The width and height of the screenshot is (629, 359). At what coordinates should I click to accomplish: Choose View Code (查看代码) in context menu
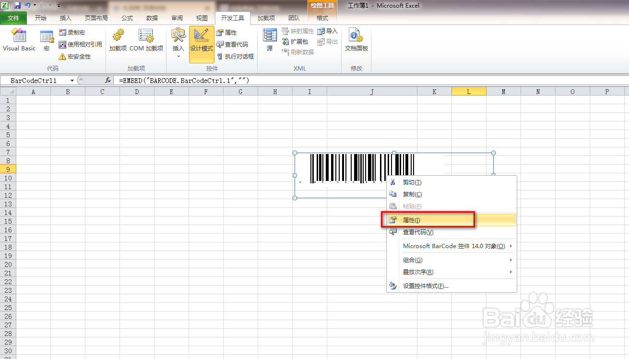pyautogui.click(x=451, y=232)
